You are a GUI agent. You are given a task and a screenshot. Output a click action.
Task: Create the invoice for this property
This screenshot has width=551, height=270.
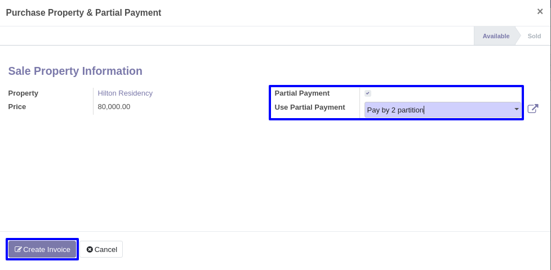click(x=42, y=249)
